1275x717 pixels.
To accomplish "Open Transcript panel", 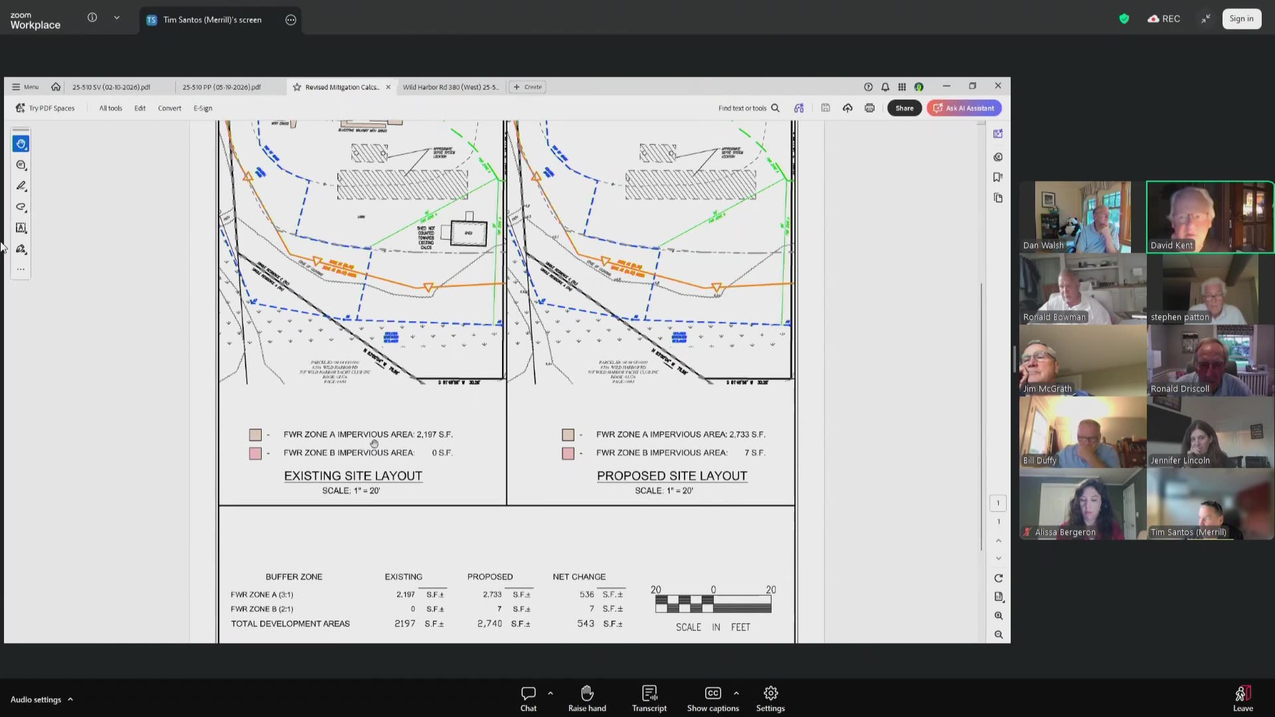I will click(649, 698).
